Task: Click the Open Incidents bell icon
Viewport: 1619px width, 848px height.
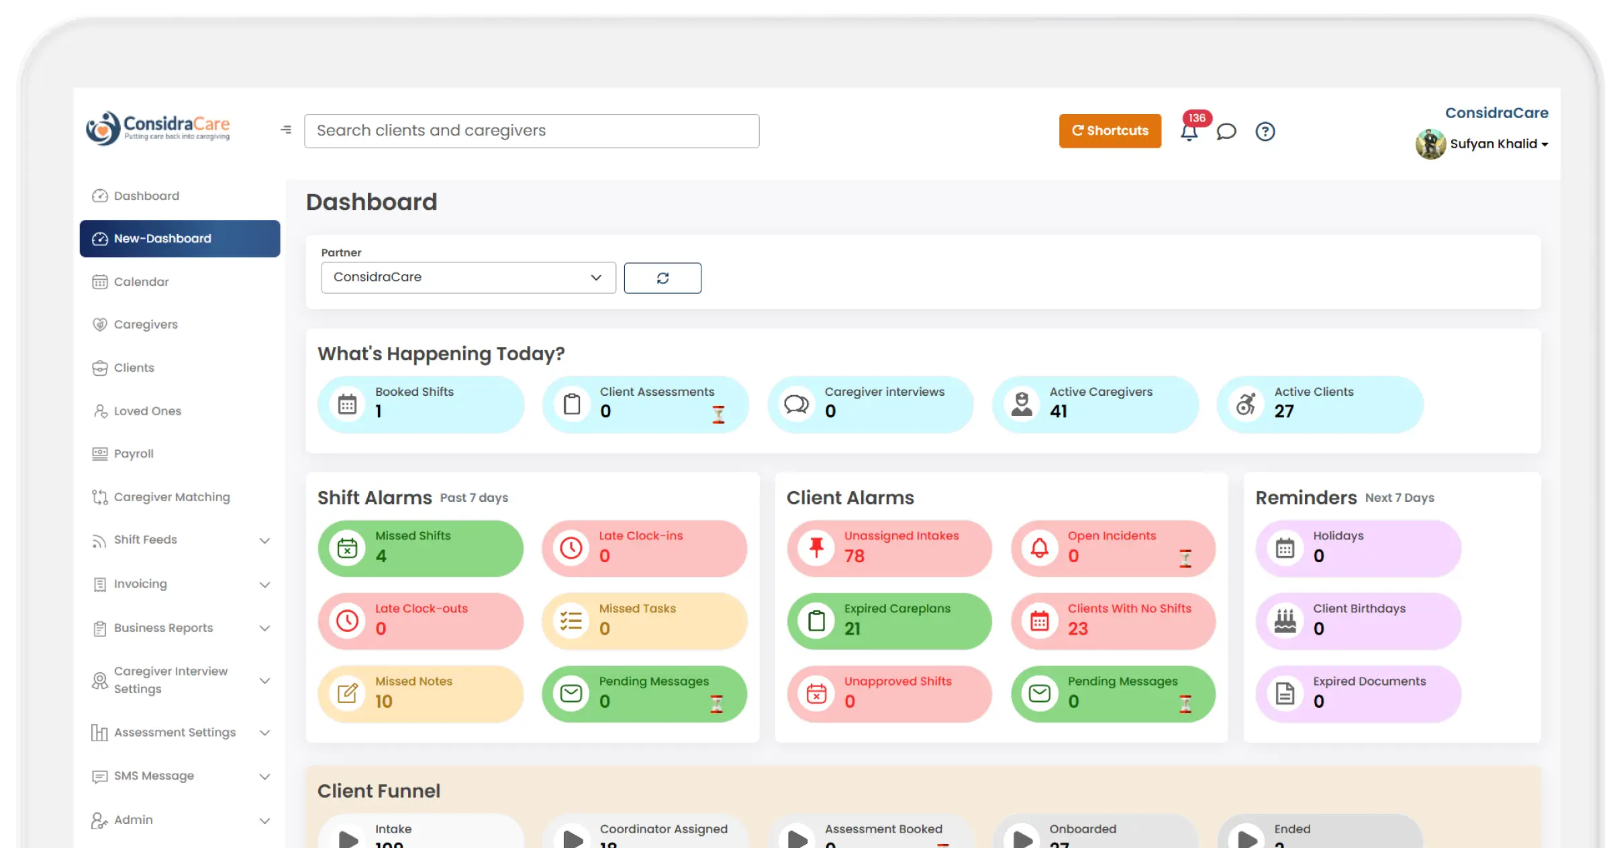Action: click(x=1040, y=548)
